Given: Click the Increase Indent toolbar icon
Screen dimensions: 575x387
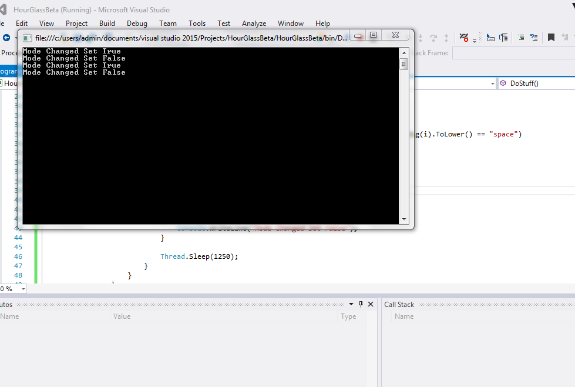Looking at the screenshot, I should click(521, 38).
